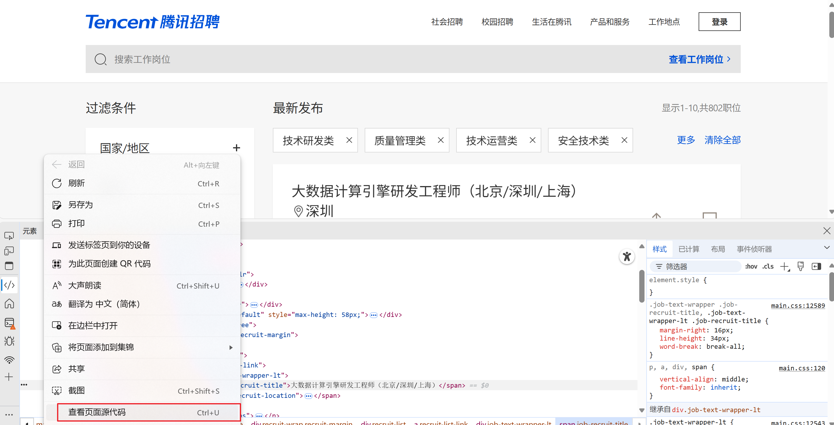
Task: Expand 将页面添加到集锦 submenu
Action: [x=142, y=347]
